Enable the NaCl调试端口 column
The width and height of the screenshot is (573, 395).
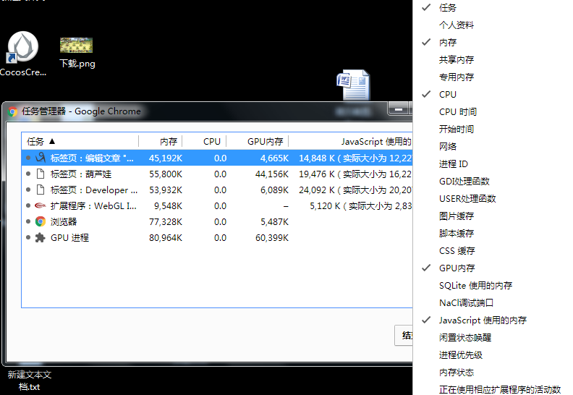467,302
